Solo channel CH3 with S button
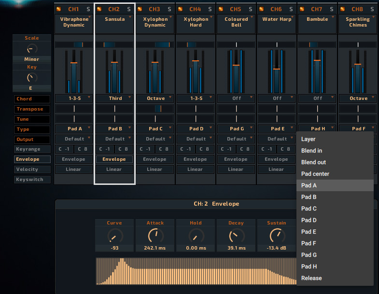Screen dimensions: 379x294 (169, 9)
